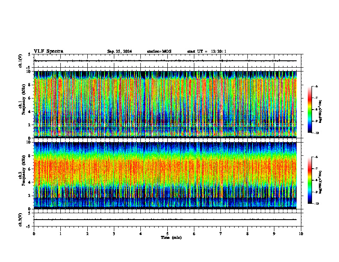Click the "station=MOS" header label

click(x=159, y=51)
